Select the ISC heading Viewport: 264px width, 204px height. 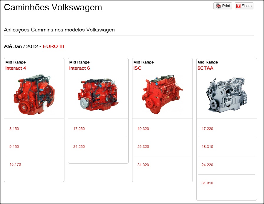point(137,68)
